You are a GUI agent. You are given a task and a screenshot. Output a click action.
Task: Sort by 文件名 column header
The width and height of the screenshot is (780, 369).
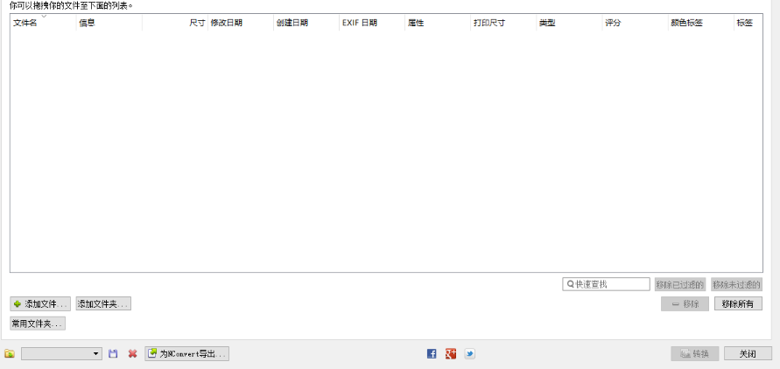[x=43, y=23]
